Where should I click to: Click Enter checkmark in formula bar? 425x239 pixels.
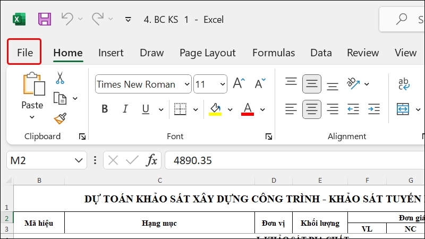[x=132, y=160]
